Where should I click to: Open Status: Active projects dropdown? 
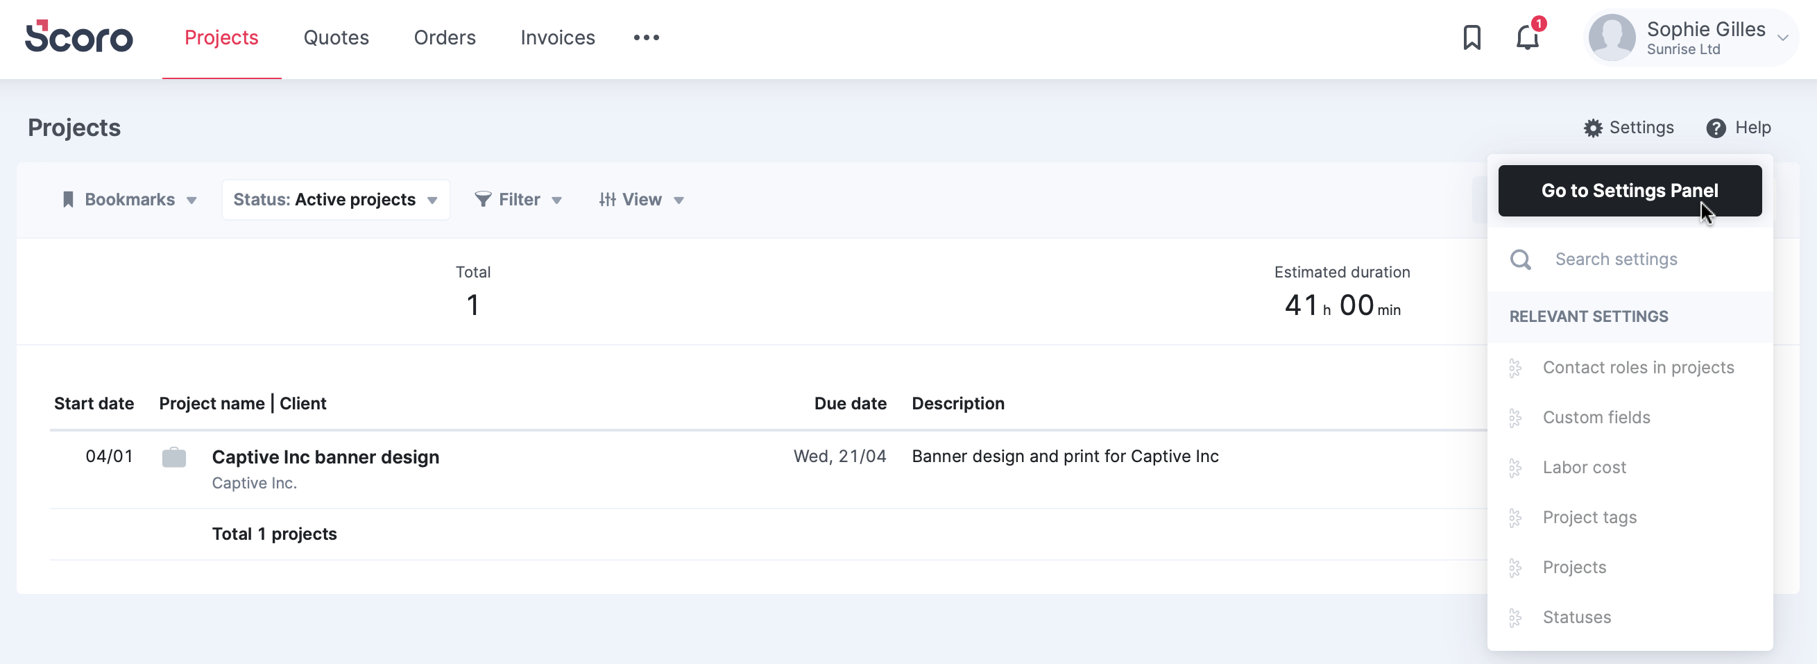[x=336, y=200]
